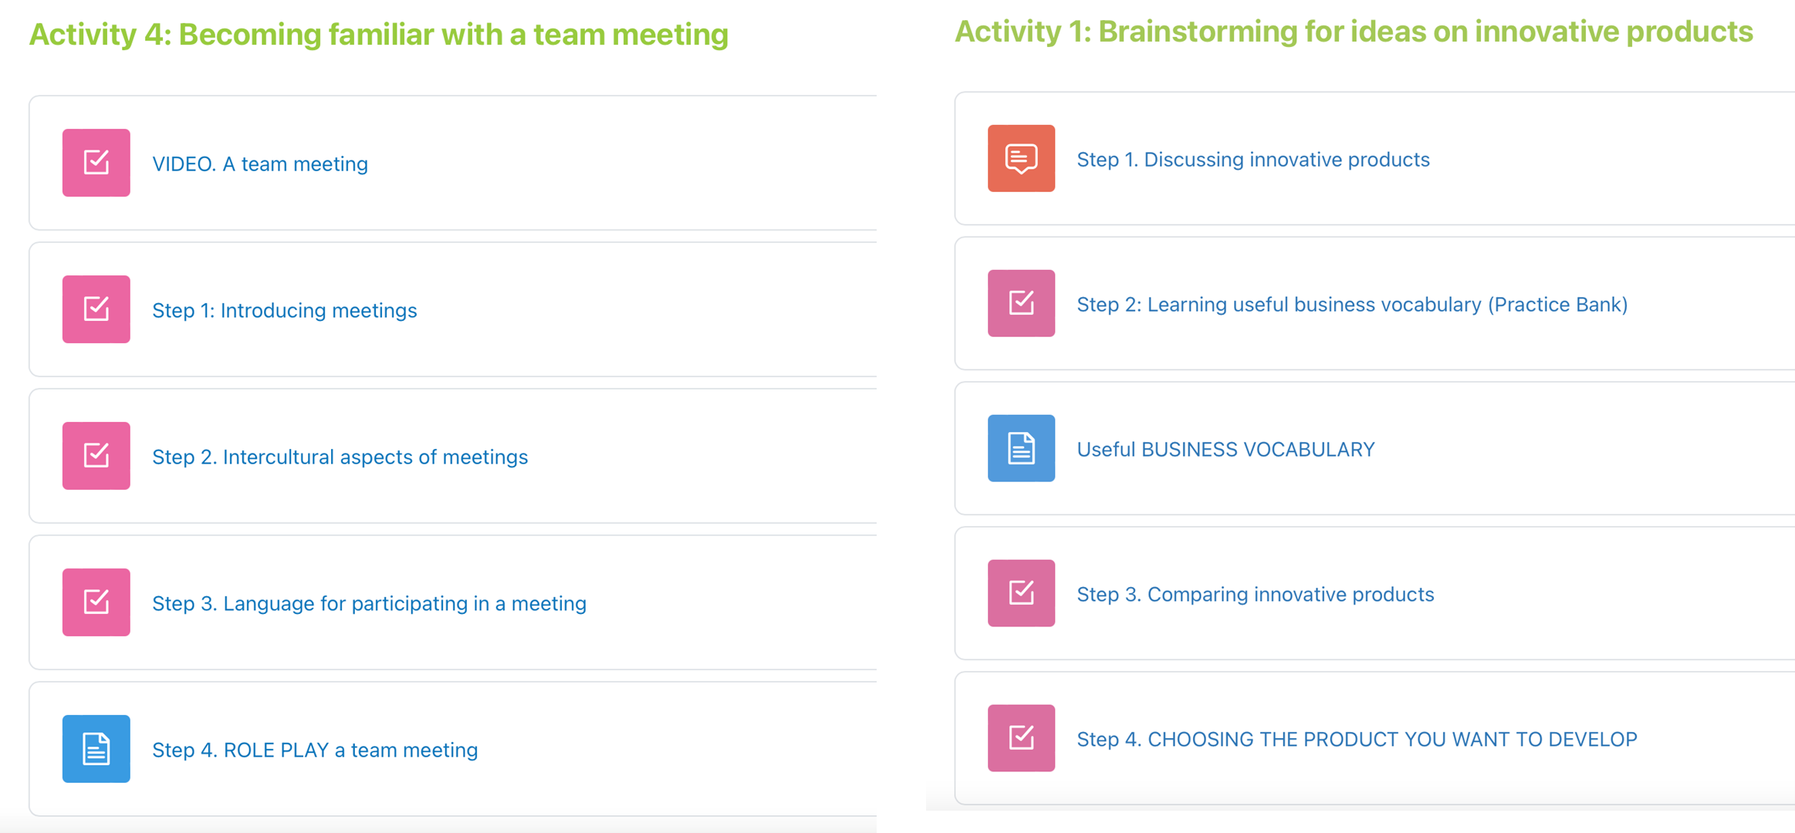
Task: Click the pink icon for Language for participating
Action: (96, 602)
